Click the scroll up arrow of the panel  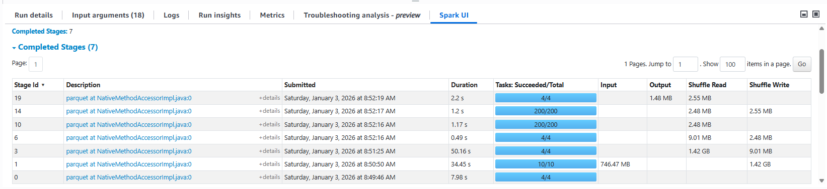(x=821, y=28)
